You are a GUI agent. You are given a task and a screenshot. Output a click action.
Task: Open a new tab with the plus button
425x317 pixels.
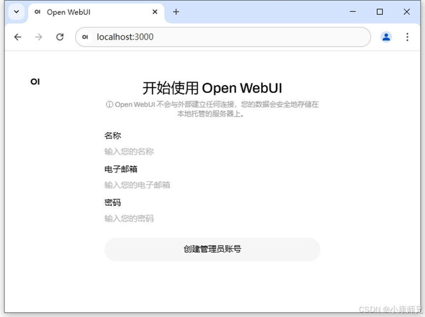click(176, 12)
